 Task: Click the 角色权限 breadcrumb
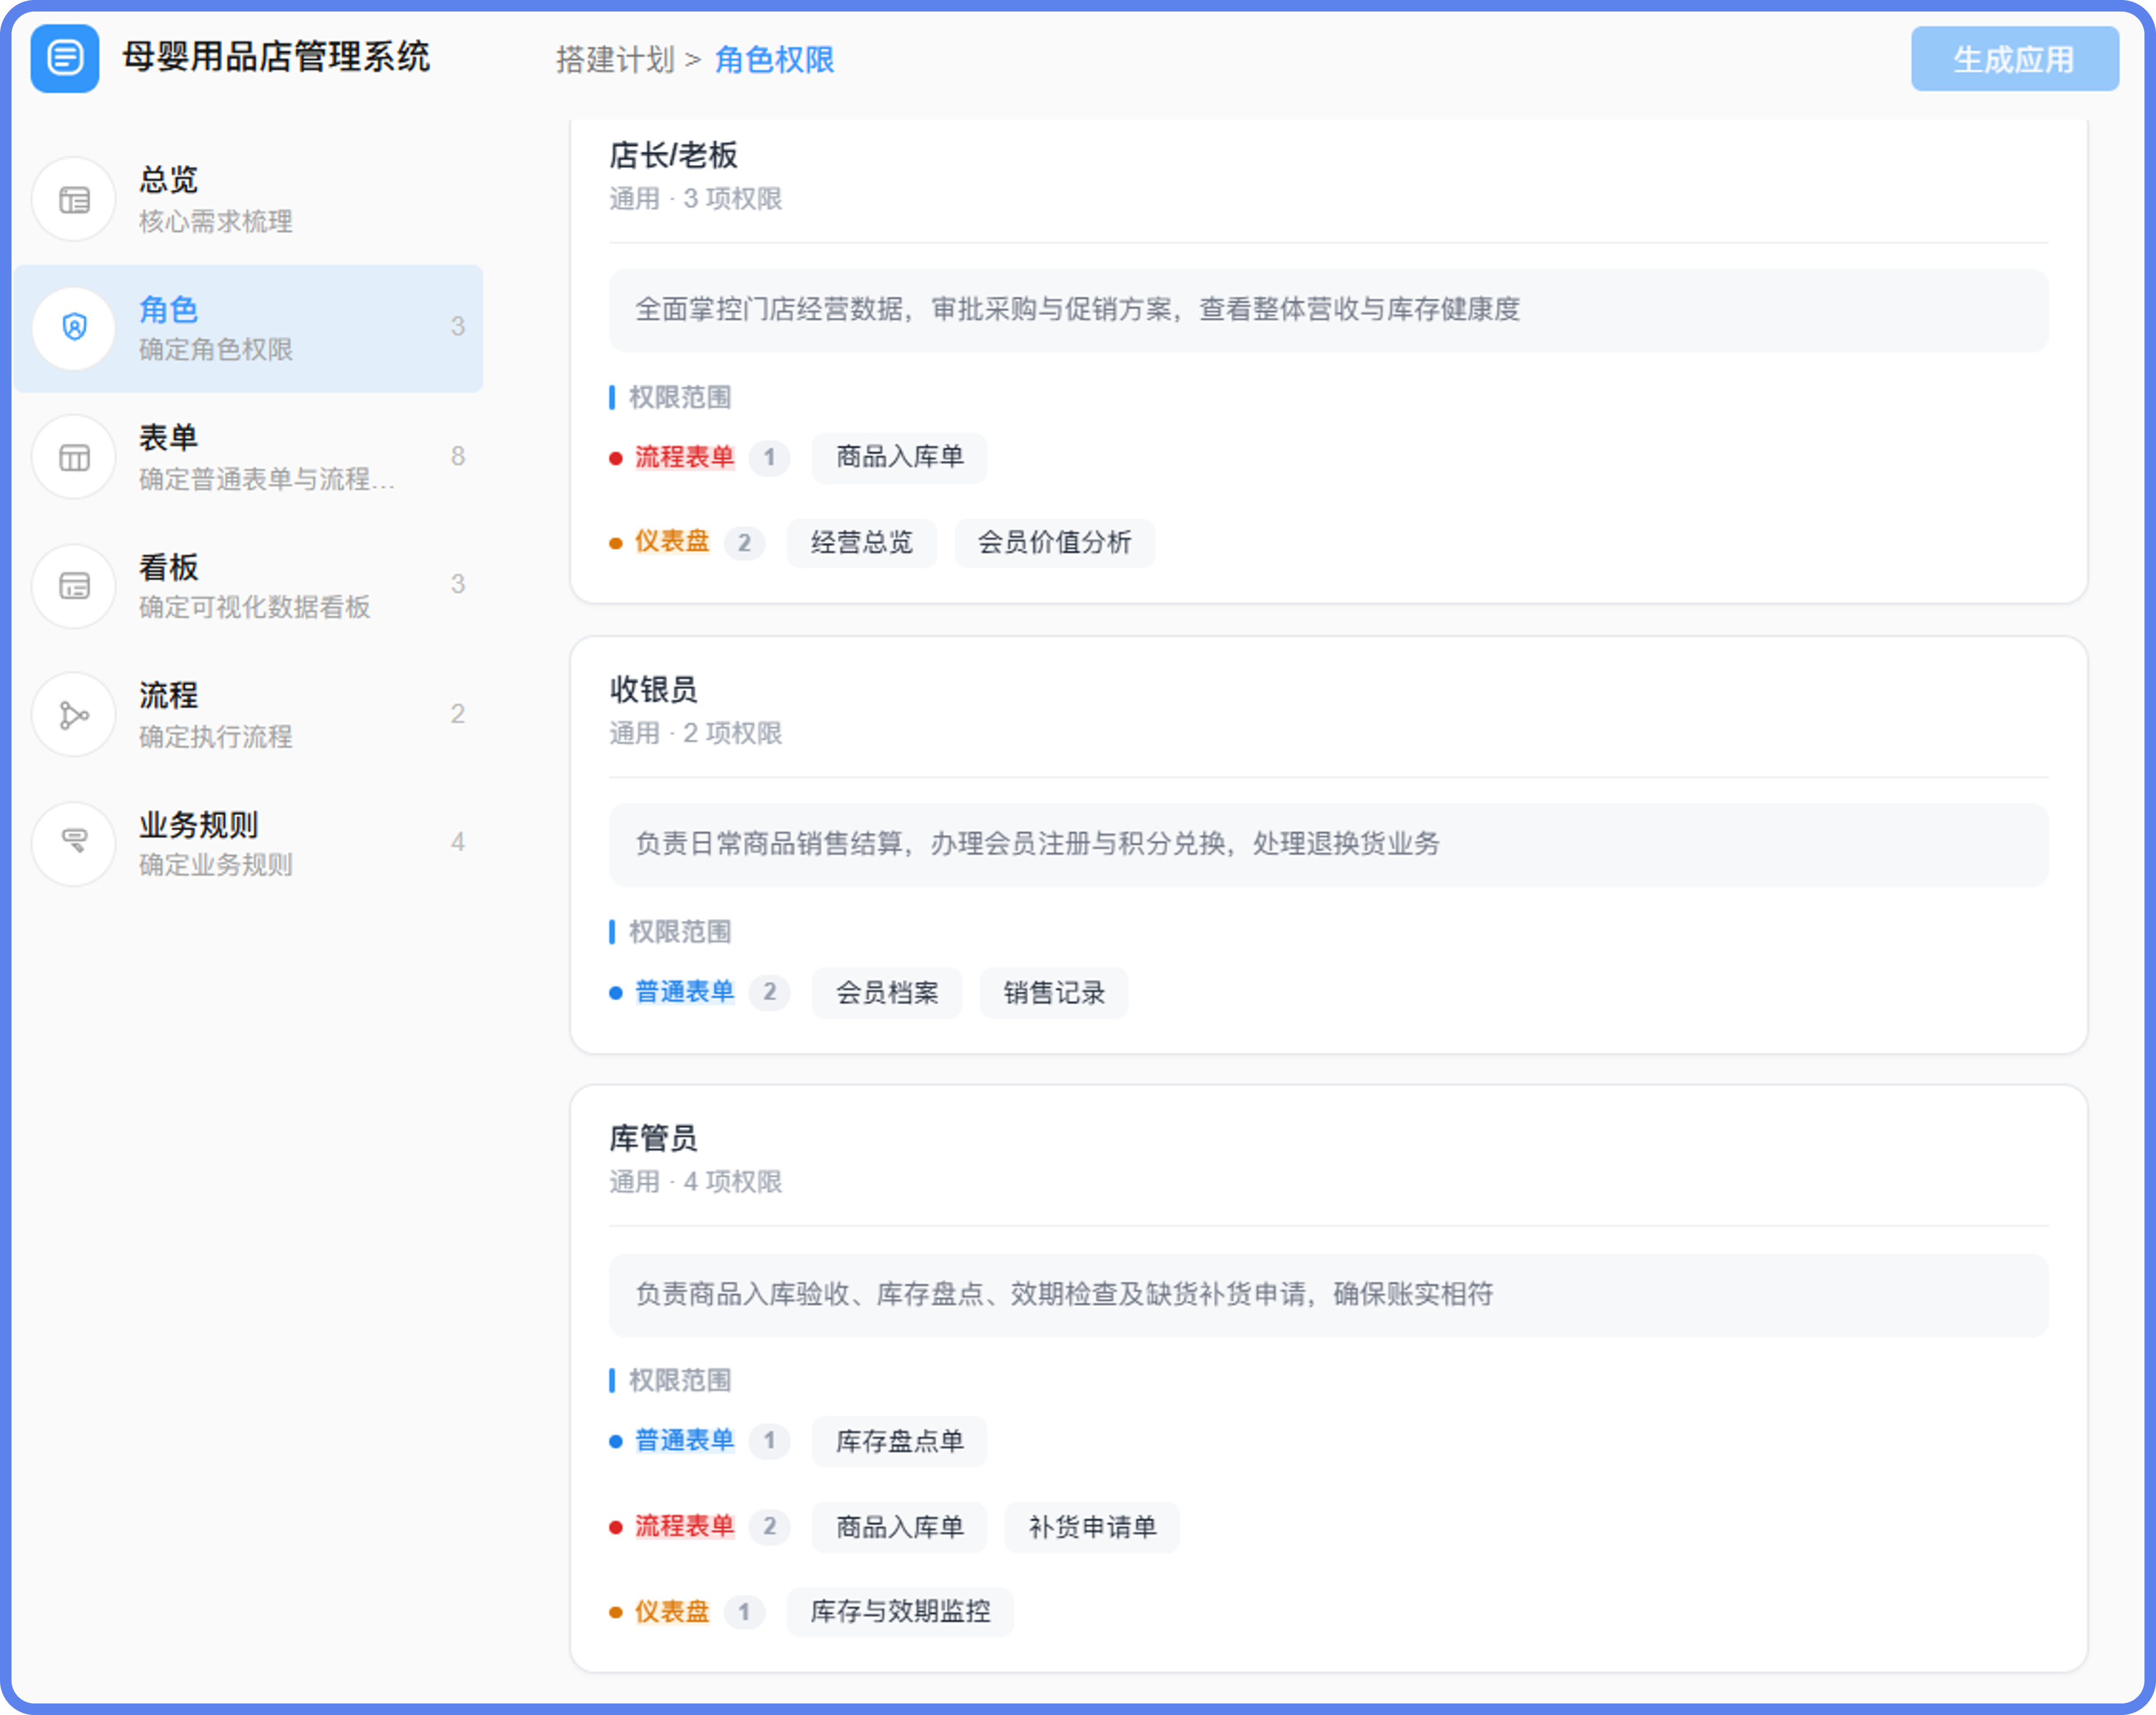774,60
